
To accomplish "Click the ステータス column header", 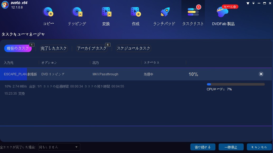I will pyautogui.click(x=152, y=63).
